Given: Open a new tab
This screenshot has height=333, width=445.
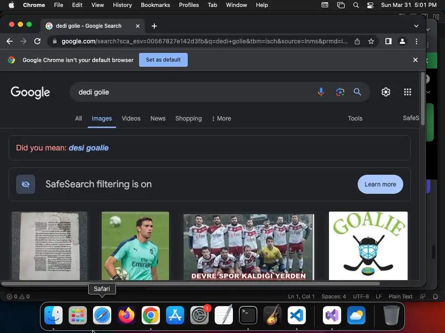Looking at the screenshot, I should [154, 26].
